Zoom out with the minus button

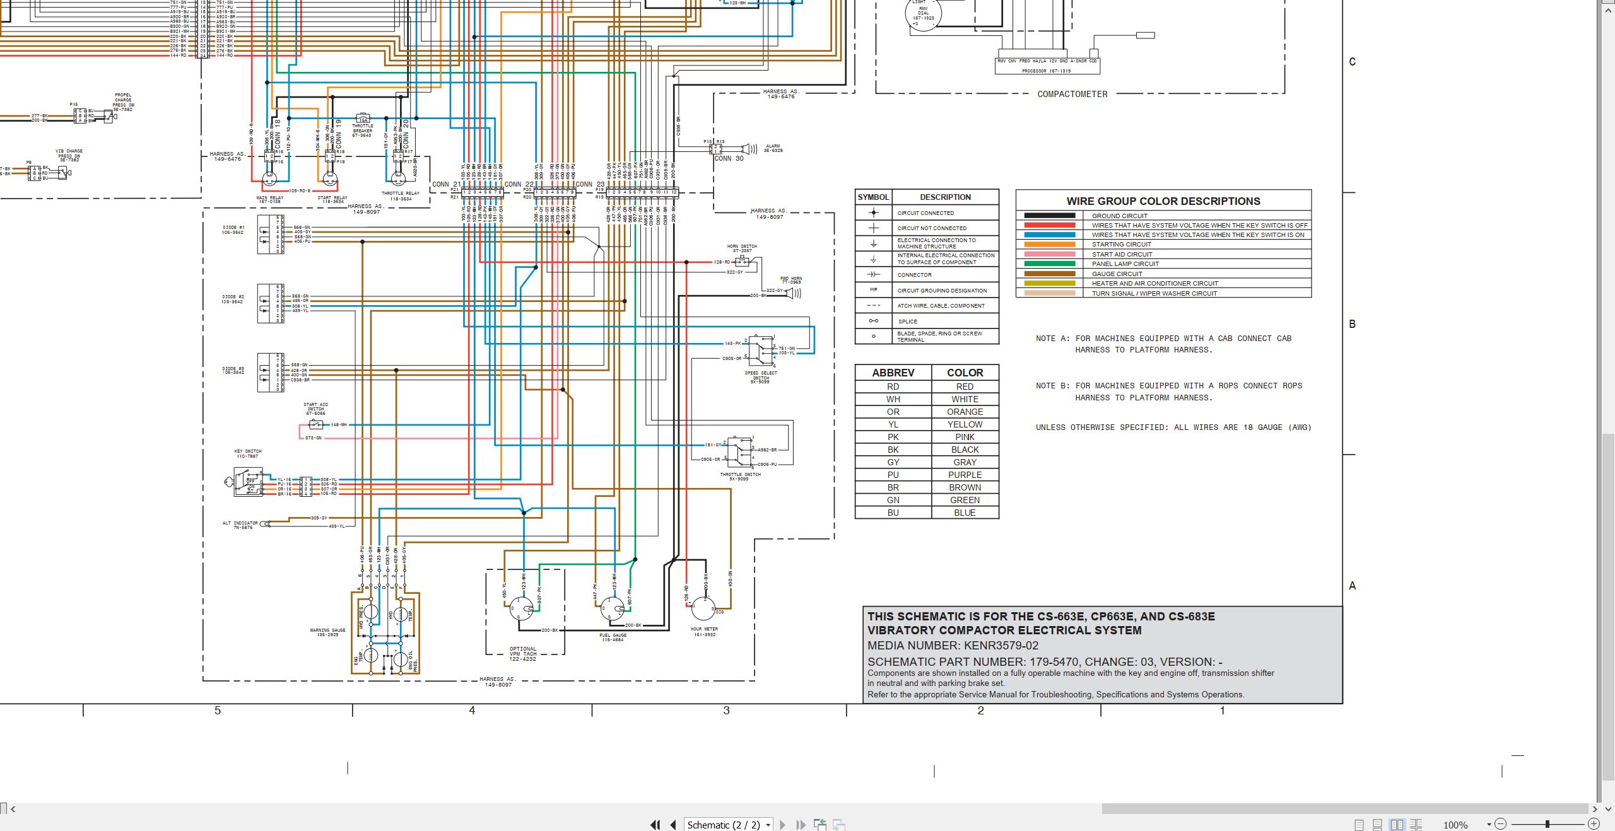pos(1501,824)
